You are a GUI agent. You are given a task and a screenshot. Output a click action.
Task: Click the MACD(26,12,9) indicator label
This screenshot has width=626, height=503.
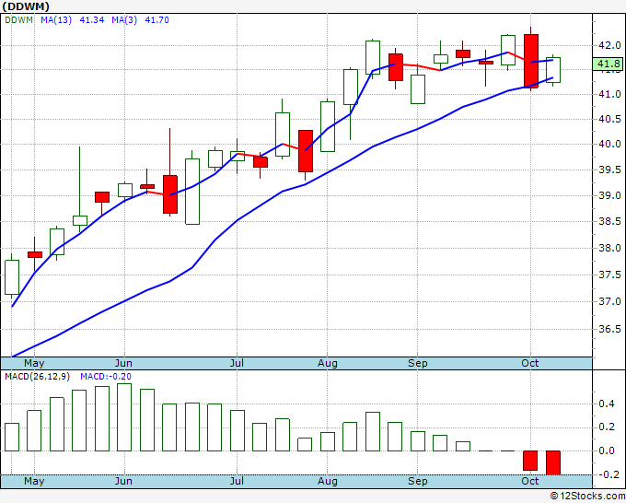point(38,377)
